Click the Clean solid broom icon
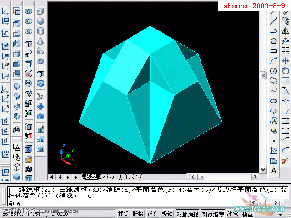This screenshot has height=218, width=291. tap(28, 159)
